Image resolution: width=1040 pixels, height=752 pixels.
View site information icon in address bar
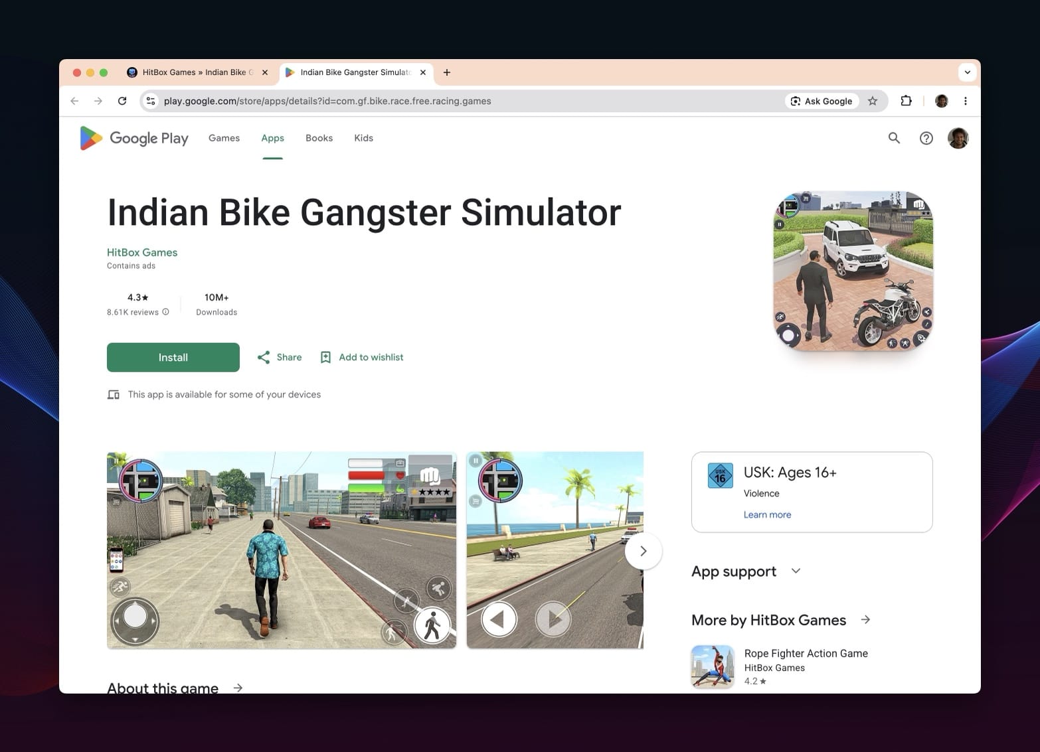tap(151, 101)
